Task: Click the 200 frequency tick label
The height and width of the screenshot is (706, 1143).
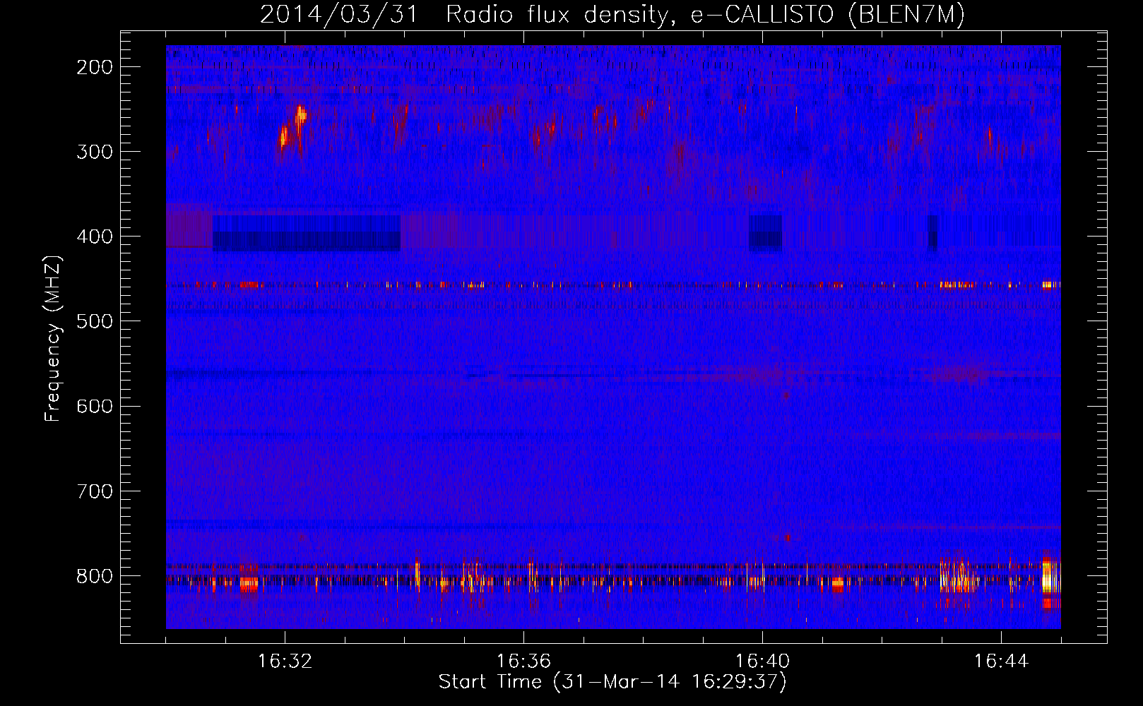Action: 94,67
